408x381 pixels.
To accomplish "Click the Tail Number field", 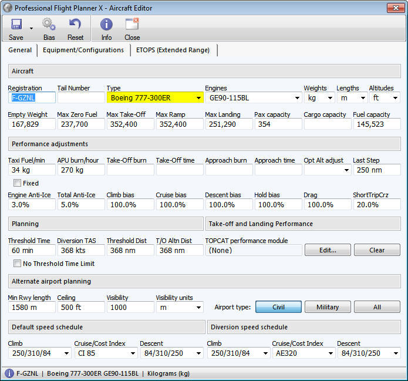I will (81, 98).
